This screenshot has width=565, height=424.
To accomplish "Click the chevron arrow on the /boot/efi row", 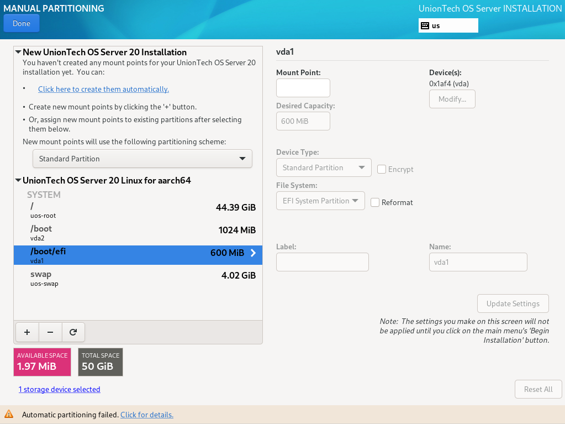I will click(x=254, y=253).
